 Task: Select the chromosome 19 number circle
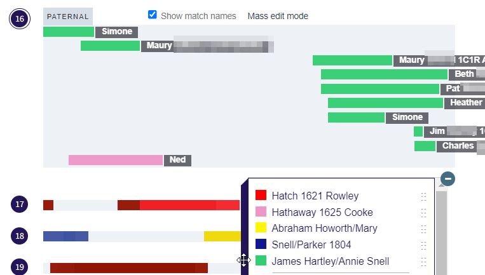[20, 267]
